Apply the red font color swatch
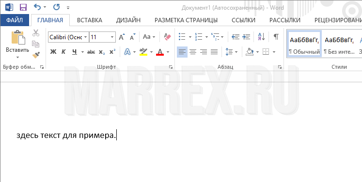 (x=160, y=52)
